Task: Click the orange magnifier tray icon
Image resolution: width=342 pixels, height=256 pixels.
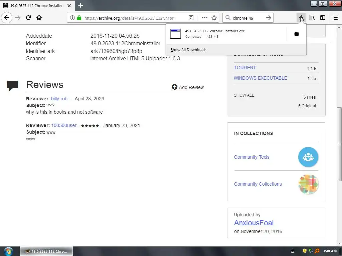Action: [x=317, y=251]
